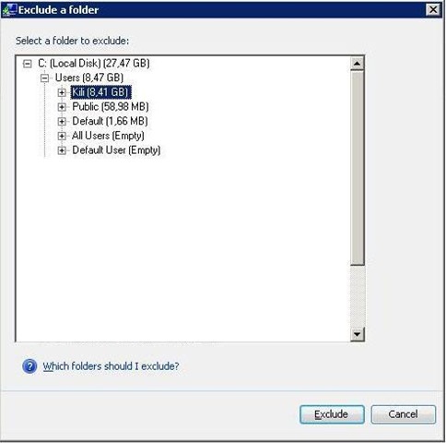
Task: Click the blue help question mark icon
Action: pos(29,366)
